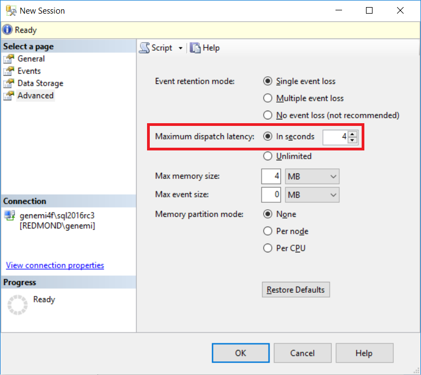Click the Max event size label
Viewport: 421px width, 375px height.
click(182, 195)
